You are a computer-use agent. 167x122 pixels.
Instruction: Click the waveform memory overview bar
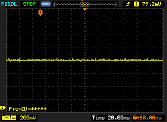point(85,4)
